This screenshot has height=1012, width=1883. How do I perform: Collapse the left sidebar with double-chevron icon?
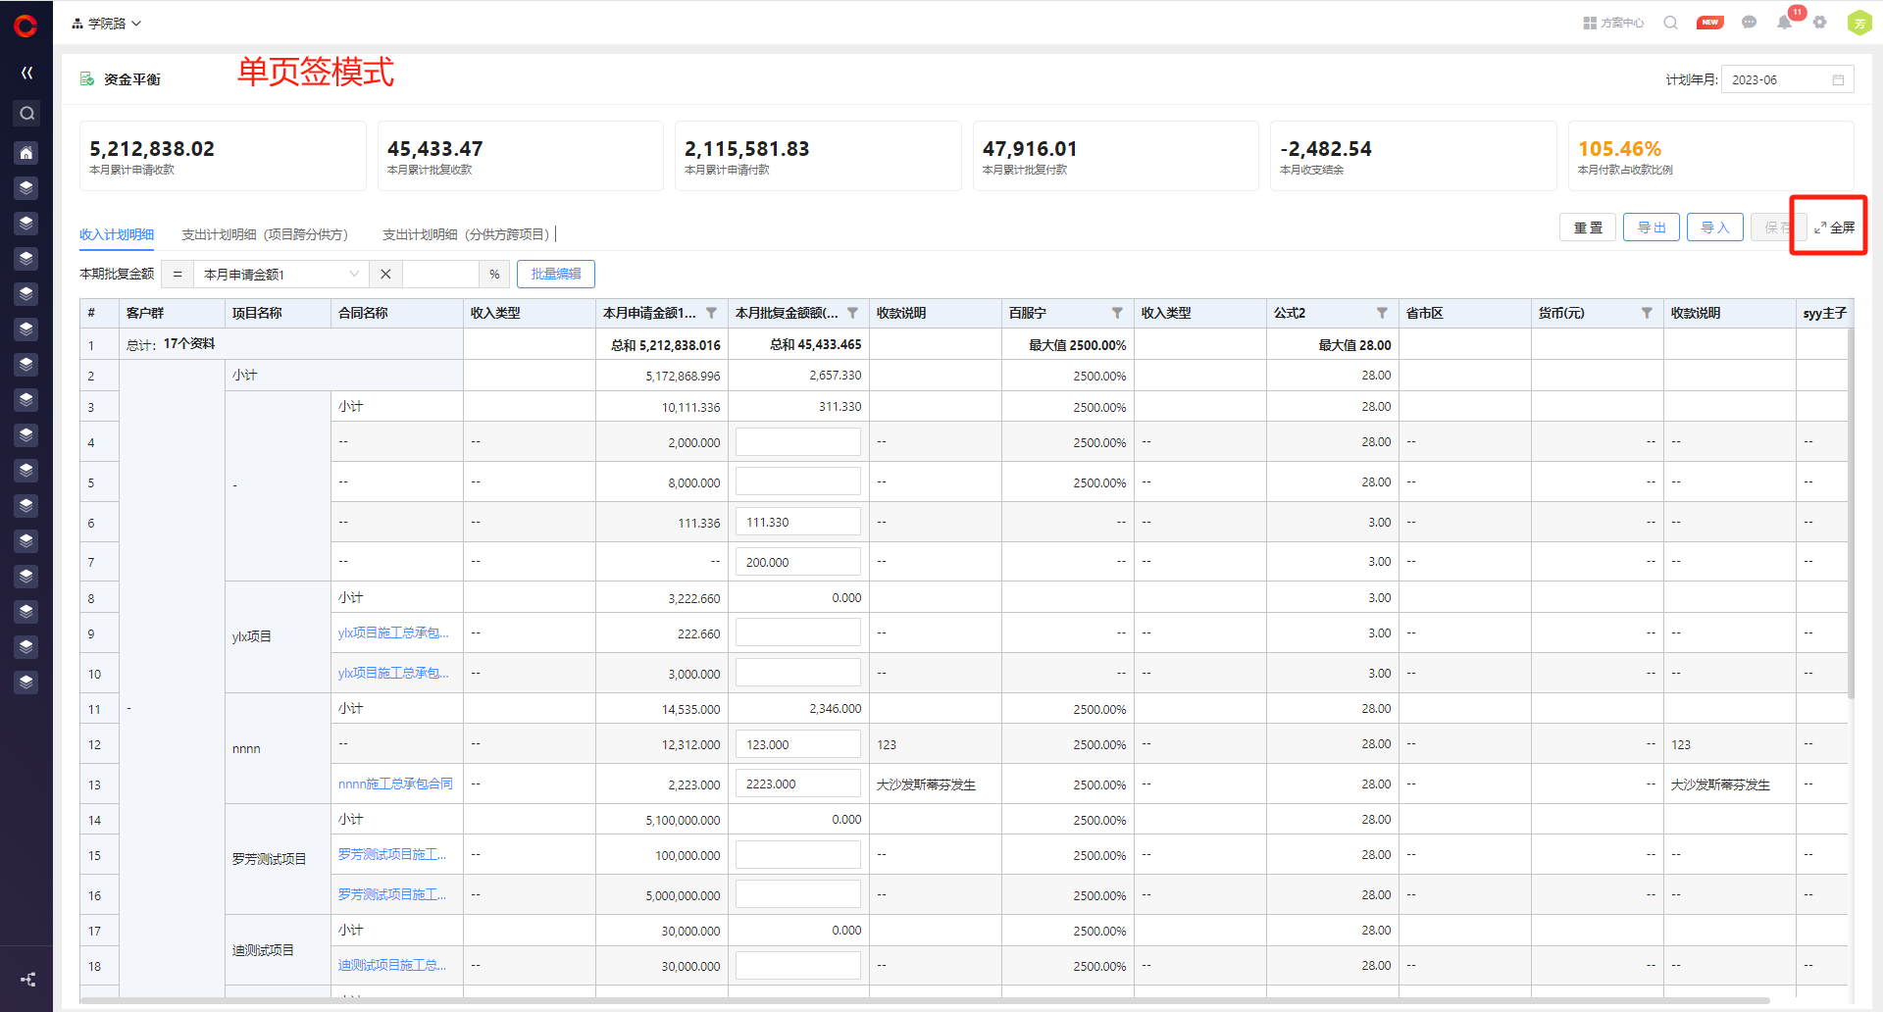point(26,73)
